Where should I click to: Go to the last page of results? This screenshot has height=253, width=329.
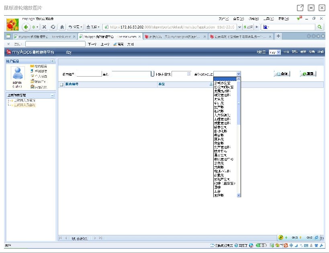(x=100, y=238)
